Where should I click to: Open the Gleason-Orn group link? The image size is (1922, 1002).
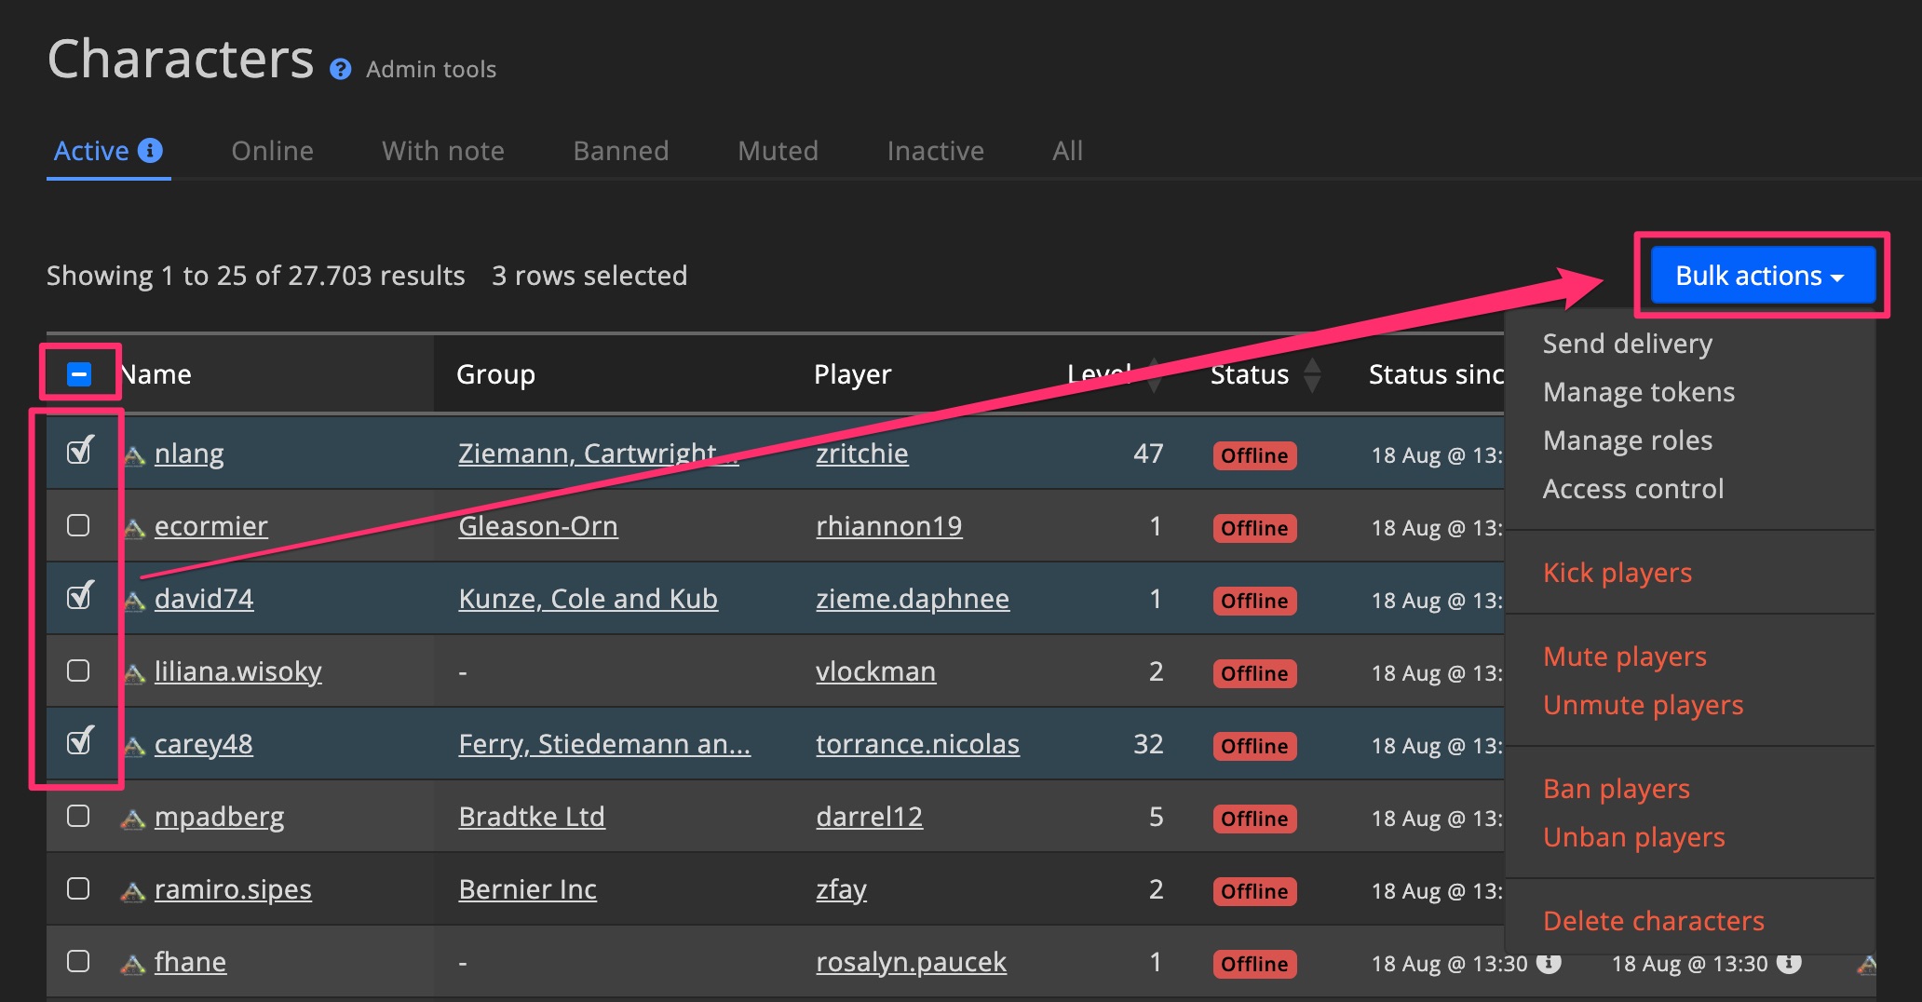[538, 525]
